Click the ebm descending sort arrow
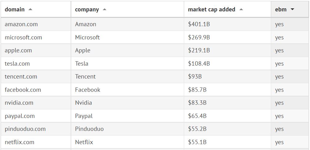310x150 pixels. [x=292, y=10]
